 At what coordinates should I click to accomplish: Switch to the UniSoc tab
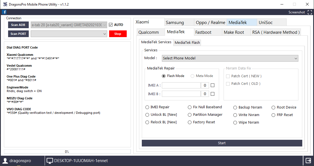[272, 22]
